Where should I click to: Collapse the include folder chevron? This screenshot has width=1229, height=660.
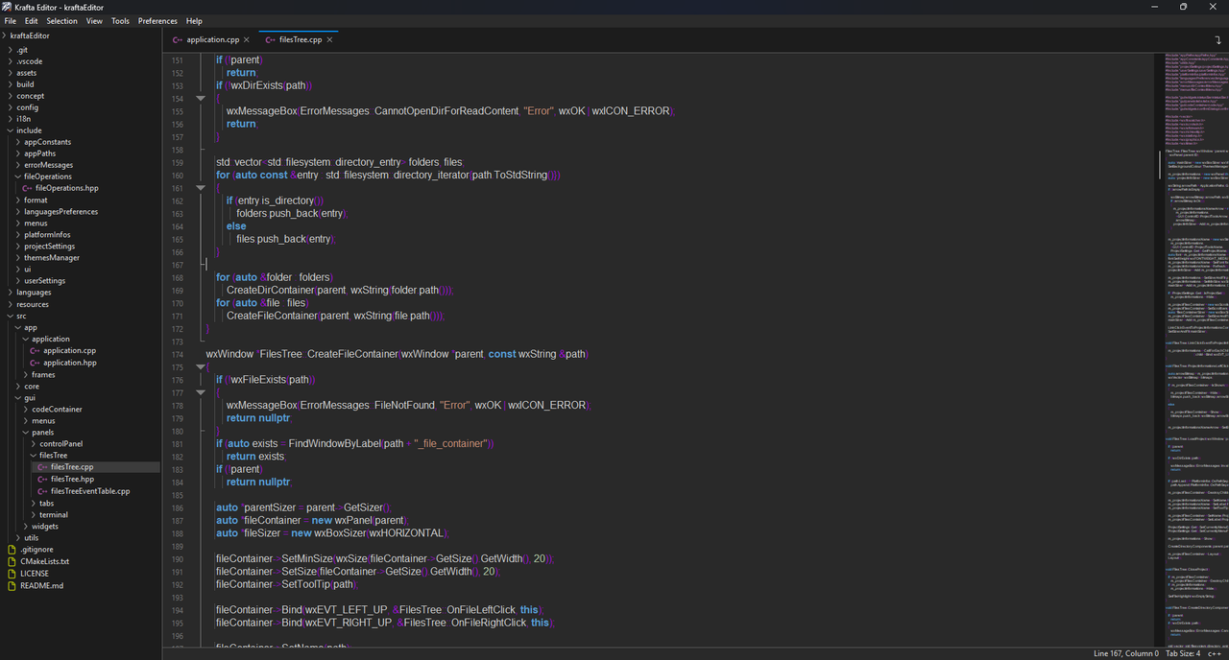(11, 130)
